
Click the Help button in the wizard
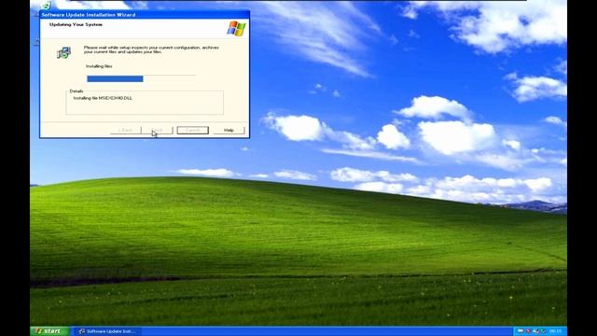(x=229, y=131)
